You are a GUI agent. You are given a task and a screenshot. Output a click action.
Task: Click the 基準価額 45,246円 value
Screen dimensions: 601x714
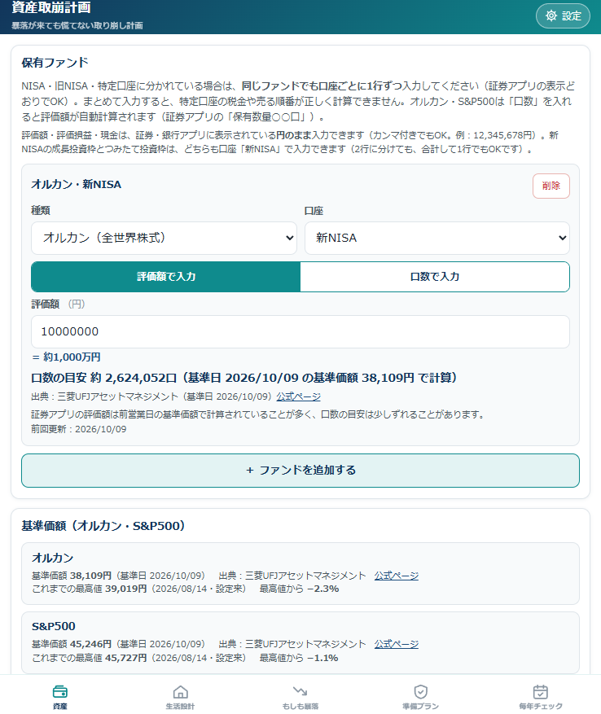click(72, 644)
